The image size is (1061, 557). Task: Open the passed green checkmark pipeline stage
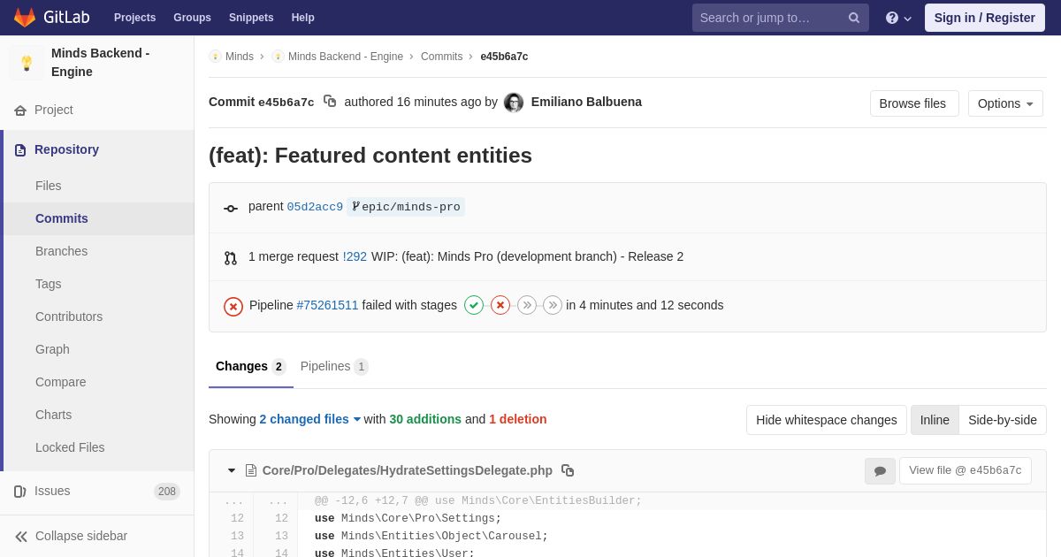click(474, 305)
